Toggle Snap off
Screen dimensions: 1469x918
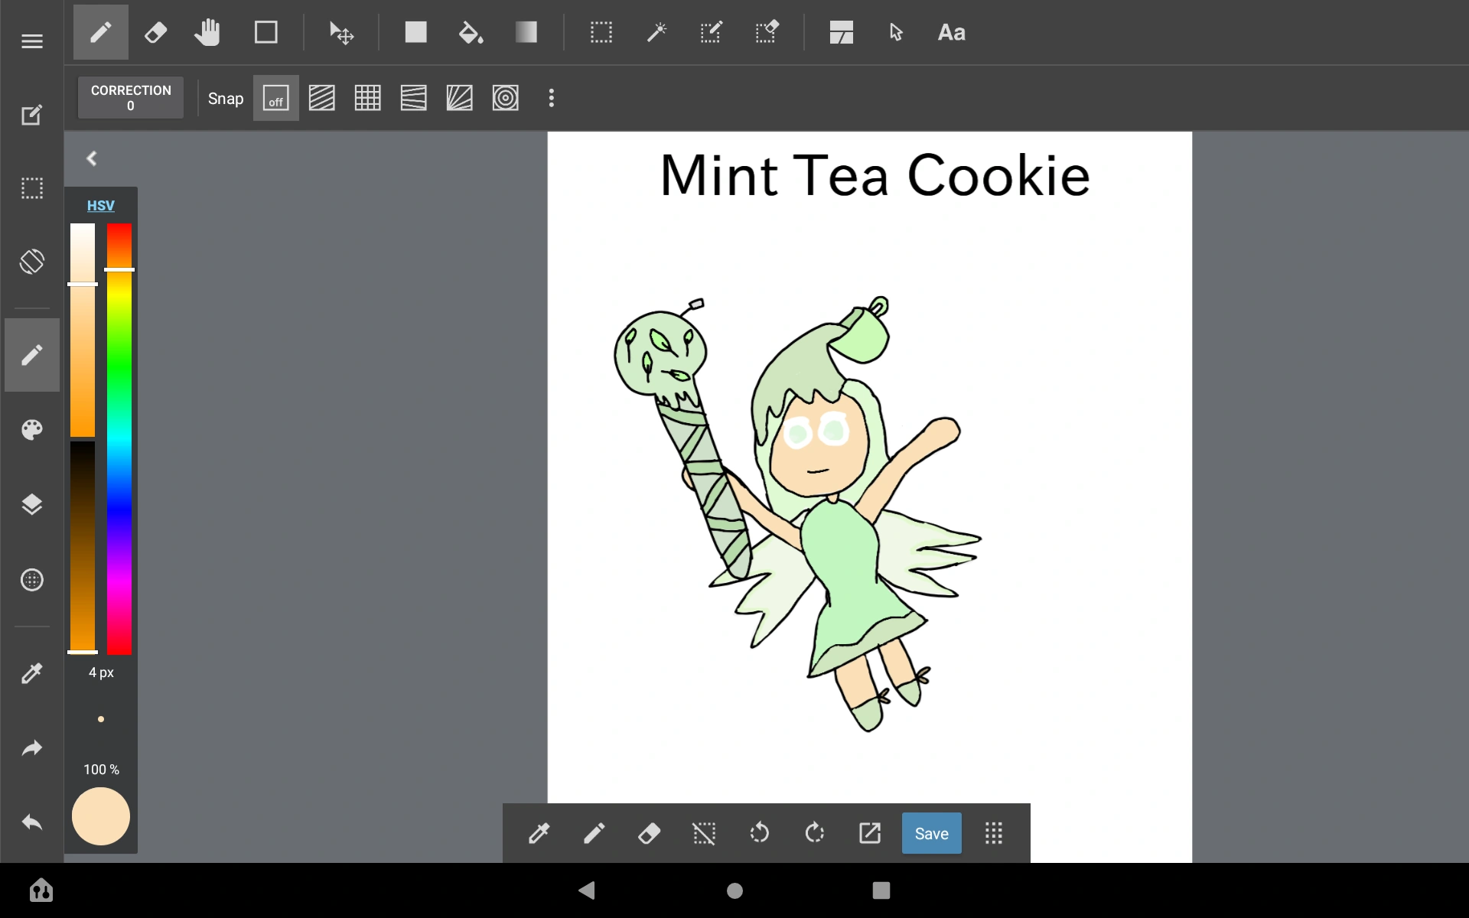[275, 98]
